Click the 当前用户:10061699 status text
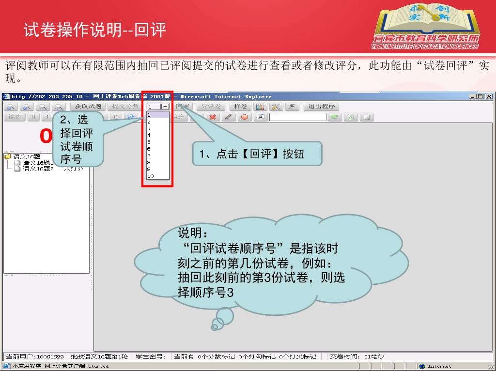496x372 pixels. [x=35, y=356]
